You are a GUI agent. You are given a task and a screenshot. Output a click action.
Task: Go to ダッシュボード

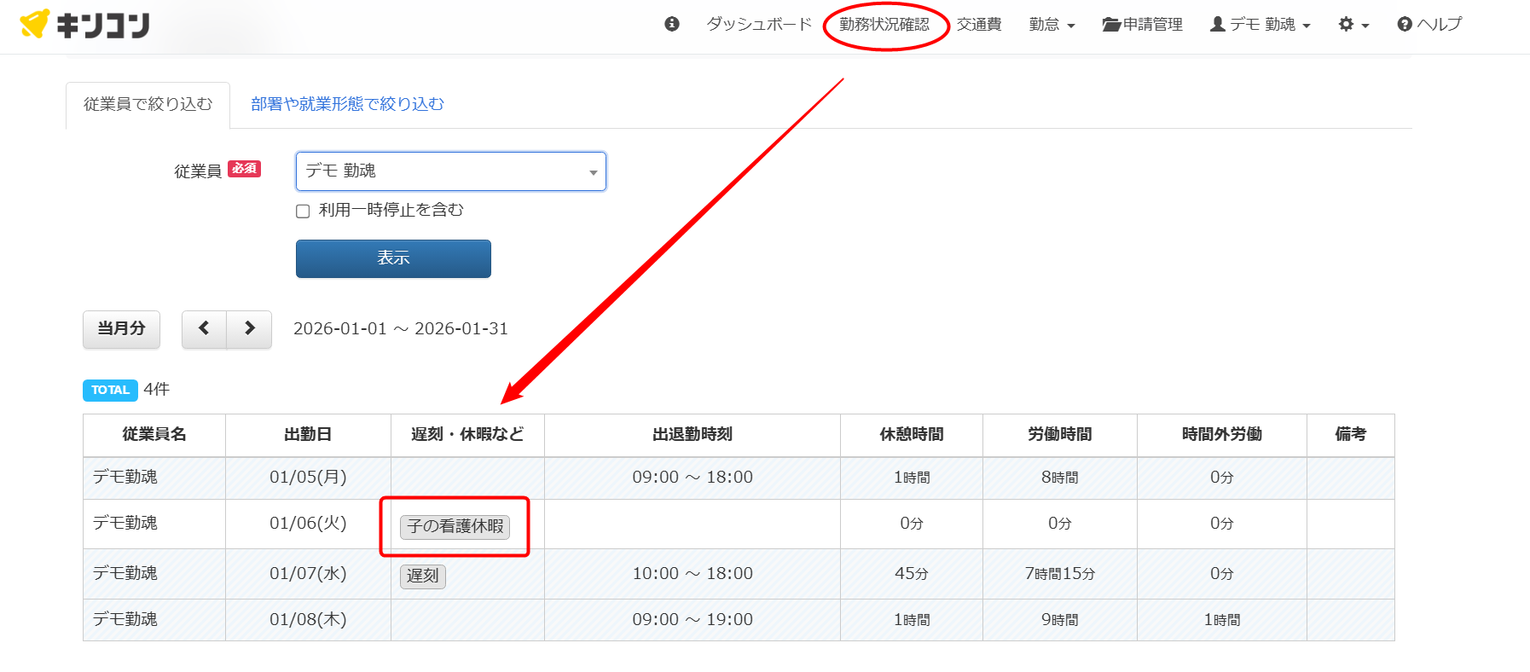click(x=759, y=25)
